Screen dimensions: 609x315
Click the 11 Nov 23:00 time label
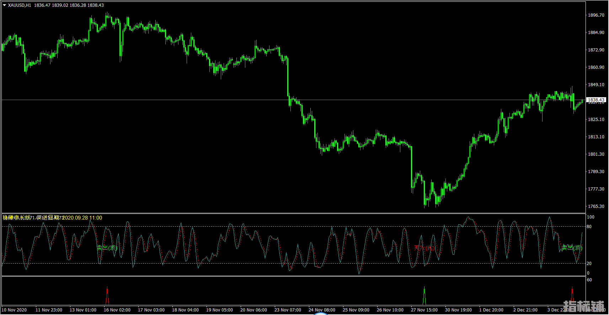point(49,310)
